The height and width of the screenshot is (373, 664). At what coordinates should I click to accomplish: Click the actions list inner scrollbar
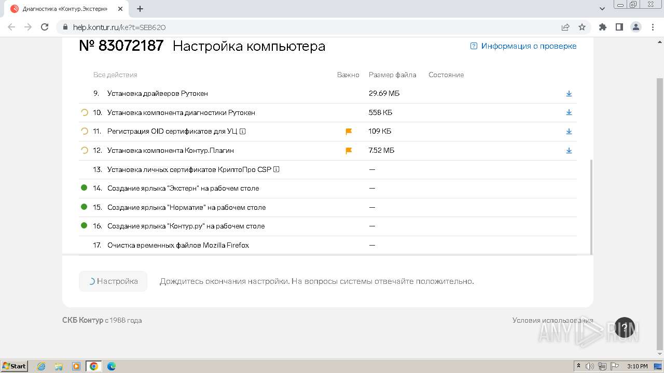tap(591, 207)
